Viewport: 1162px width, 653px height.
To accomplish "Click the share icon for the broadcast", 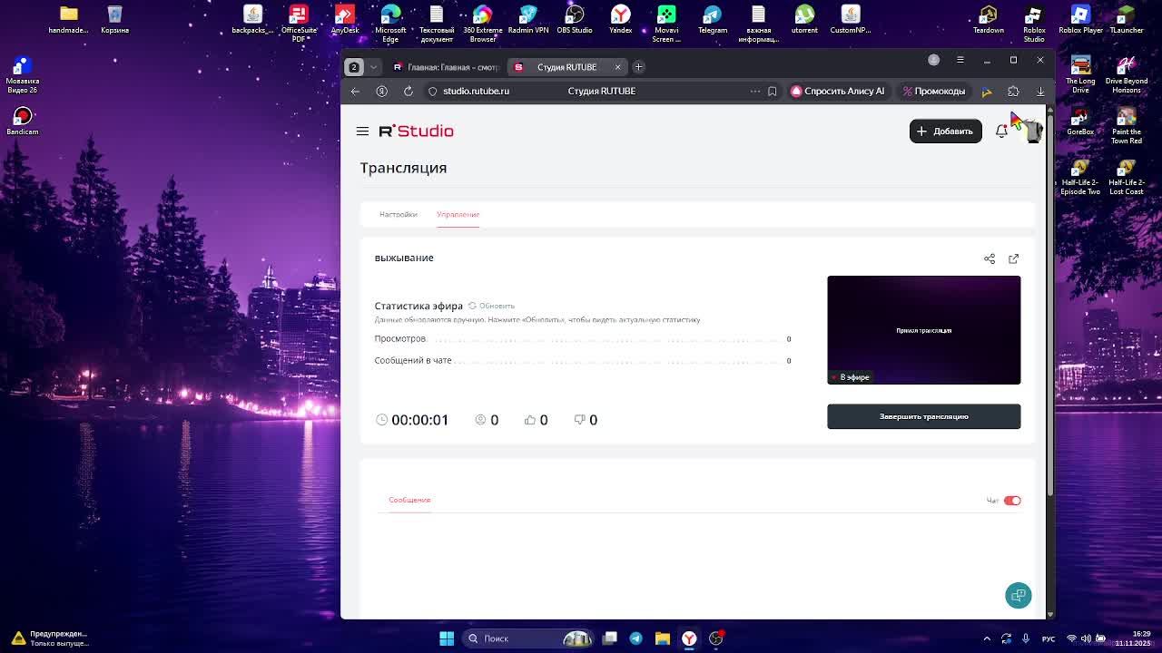I will coord(990,259).
